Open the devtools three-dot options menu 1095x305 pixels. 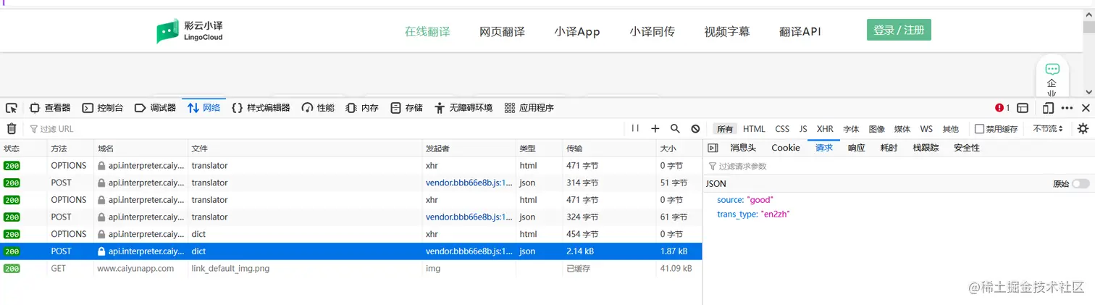coord(1067,108)
